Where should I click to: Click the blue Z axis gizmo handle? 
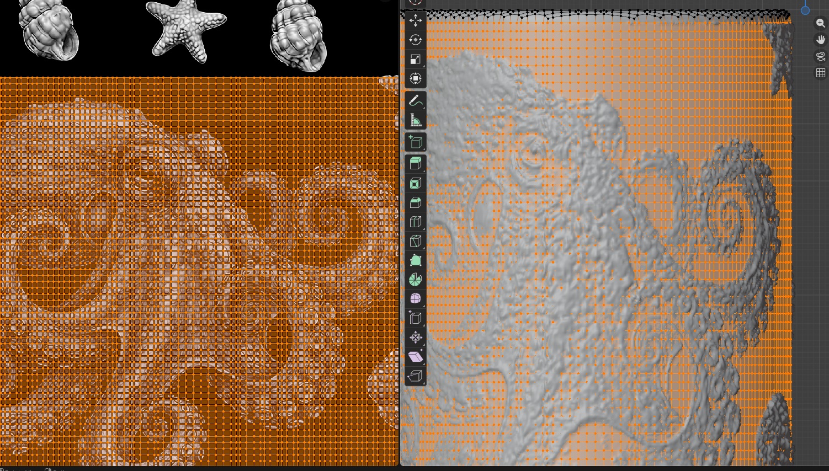tap(805, 10)
